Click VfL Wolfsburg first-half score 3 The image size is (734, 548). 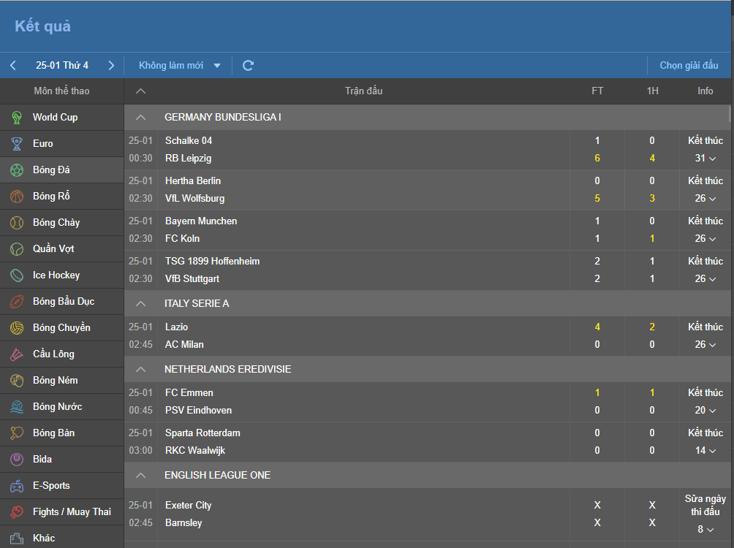[652, 199]
